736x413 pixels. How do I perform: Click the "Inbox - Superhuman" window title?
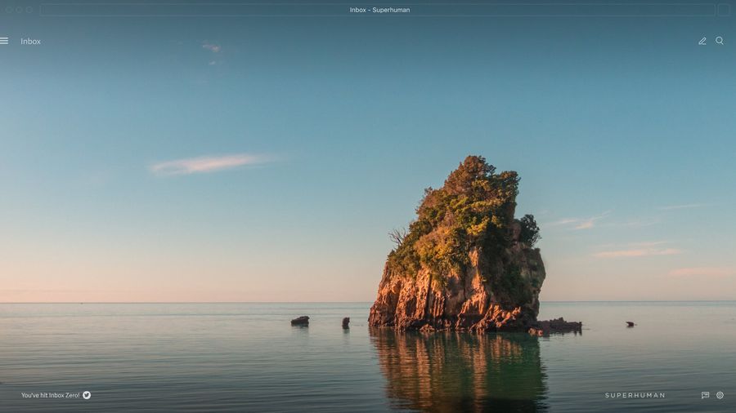tap(379, 10)
